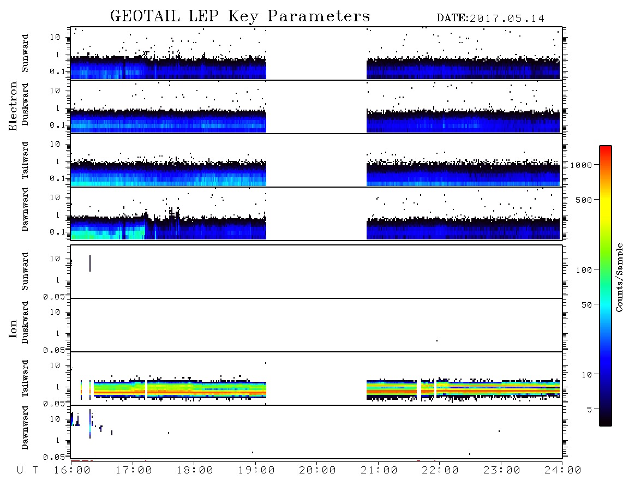Image resolution: width=623 pixels, height=480 pixels.
Task: Click the Ion Sunward panel label
Action: [25, 272]
